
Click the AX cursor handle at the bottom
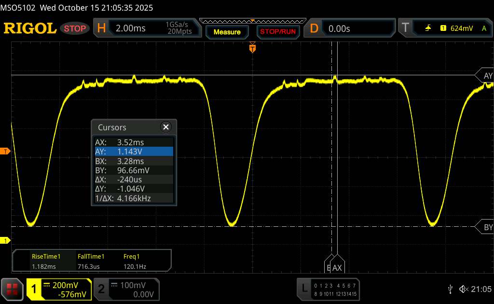[x=337, y=267]
